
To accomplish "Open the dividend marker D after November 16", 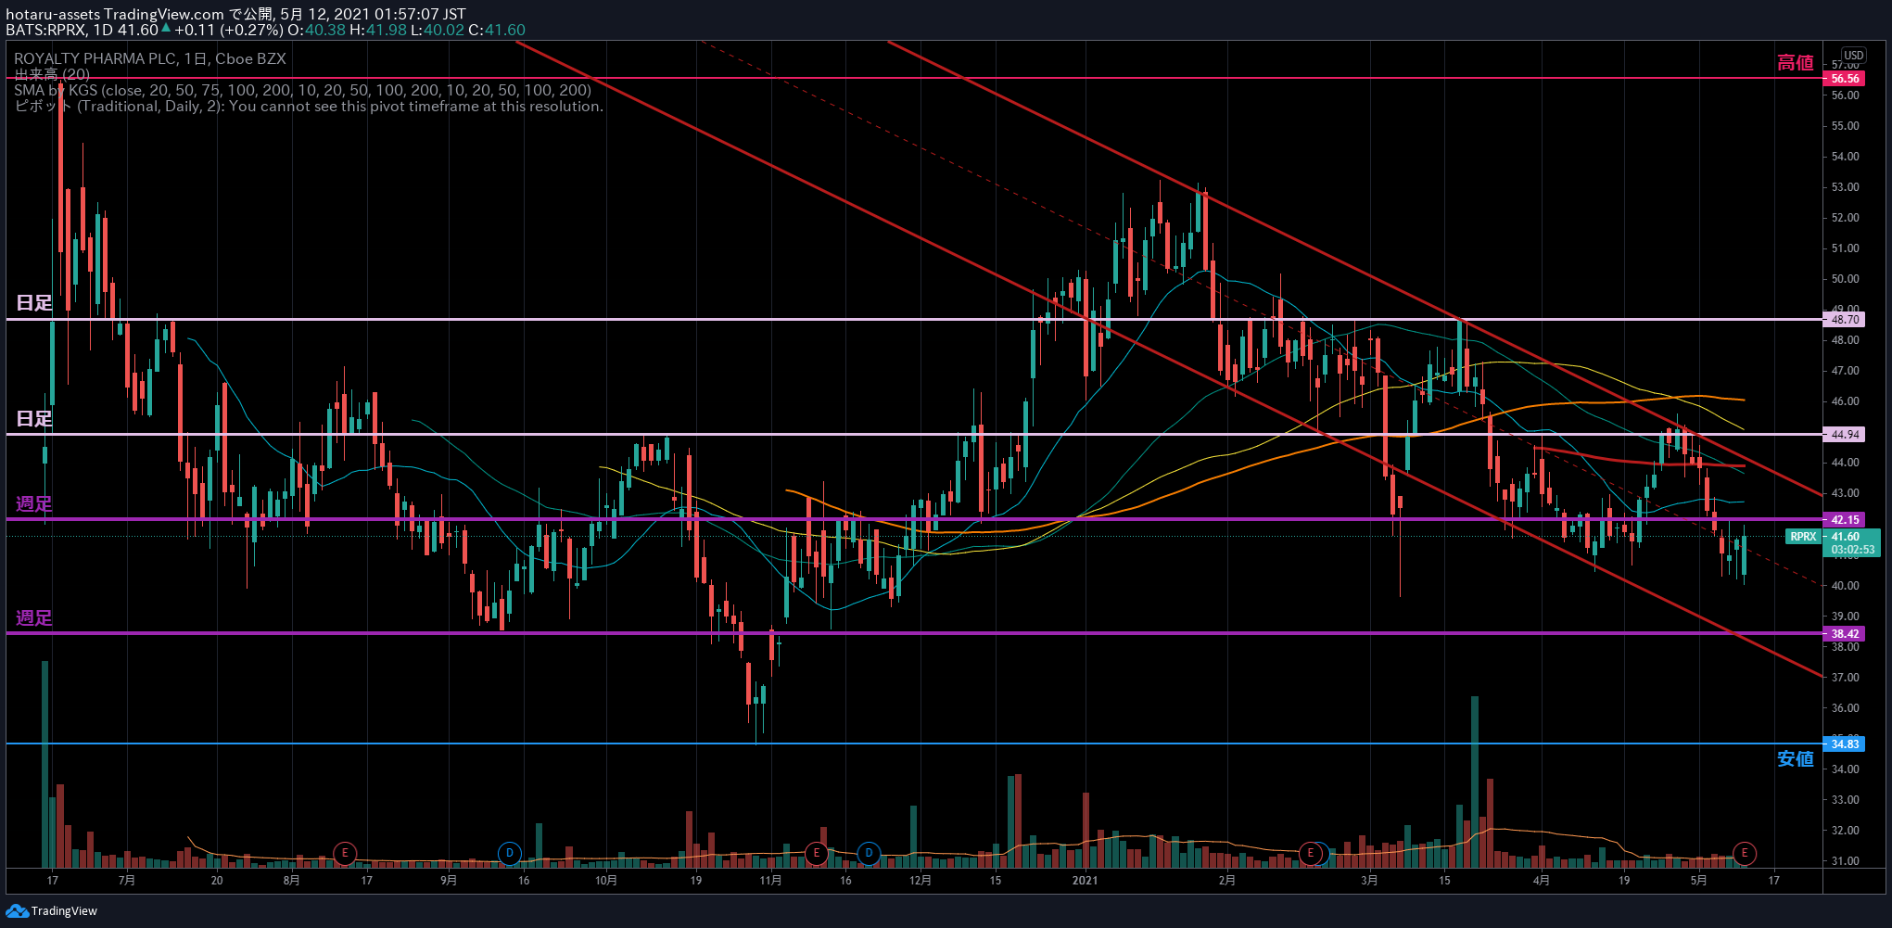I will 869,853.
